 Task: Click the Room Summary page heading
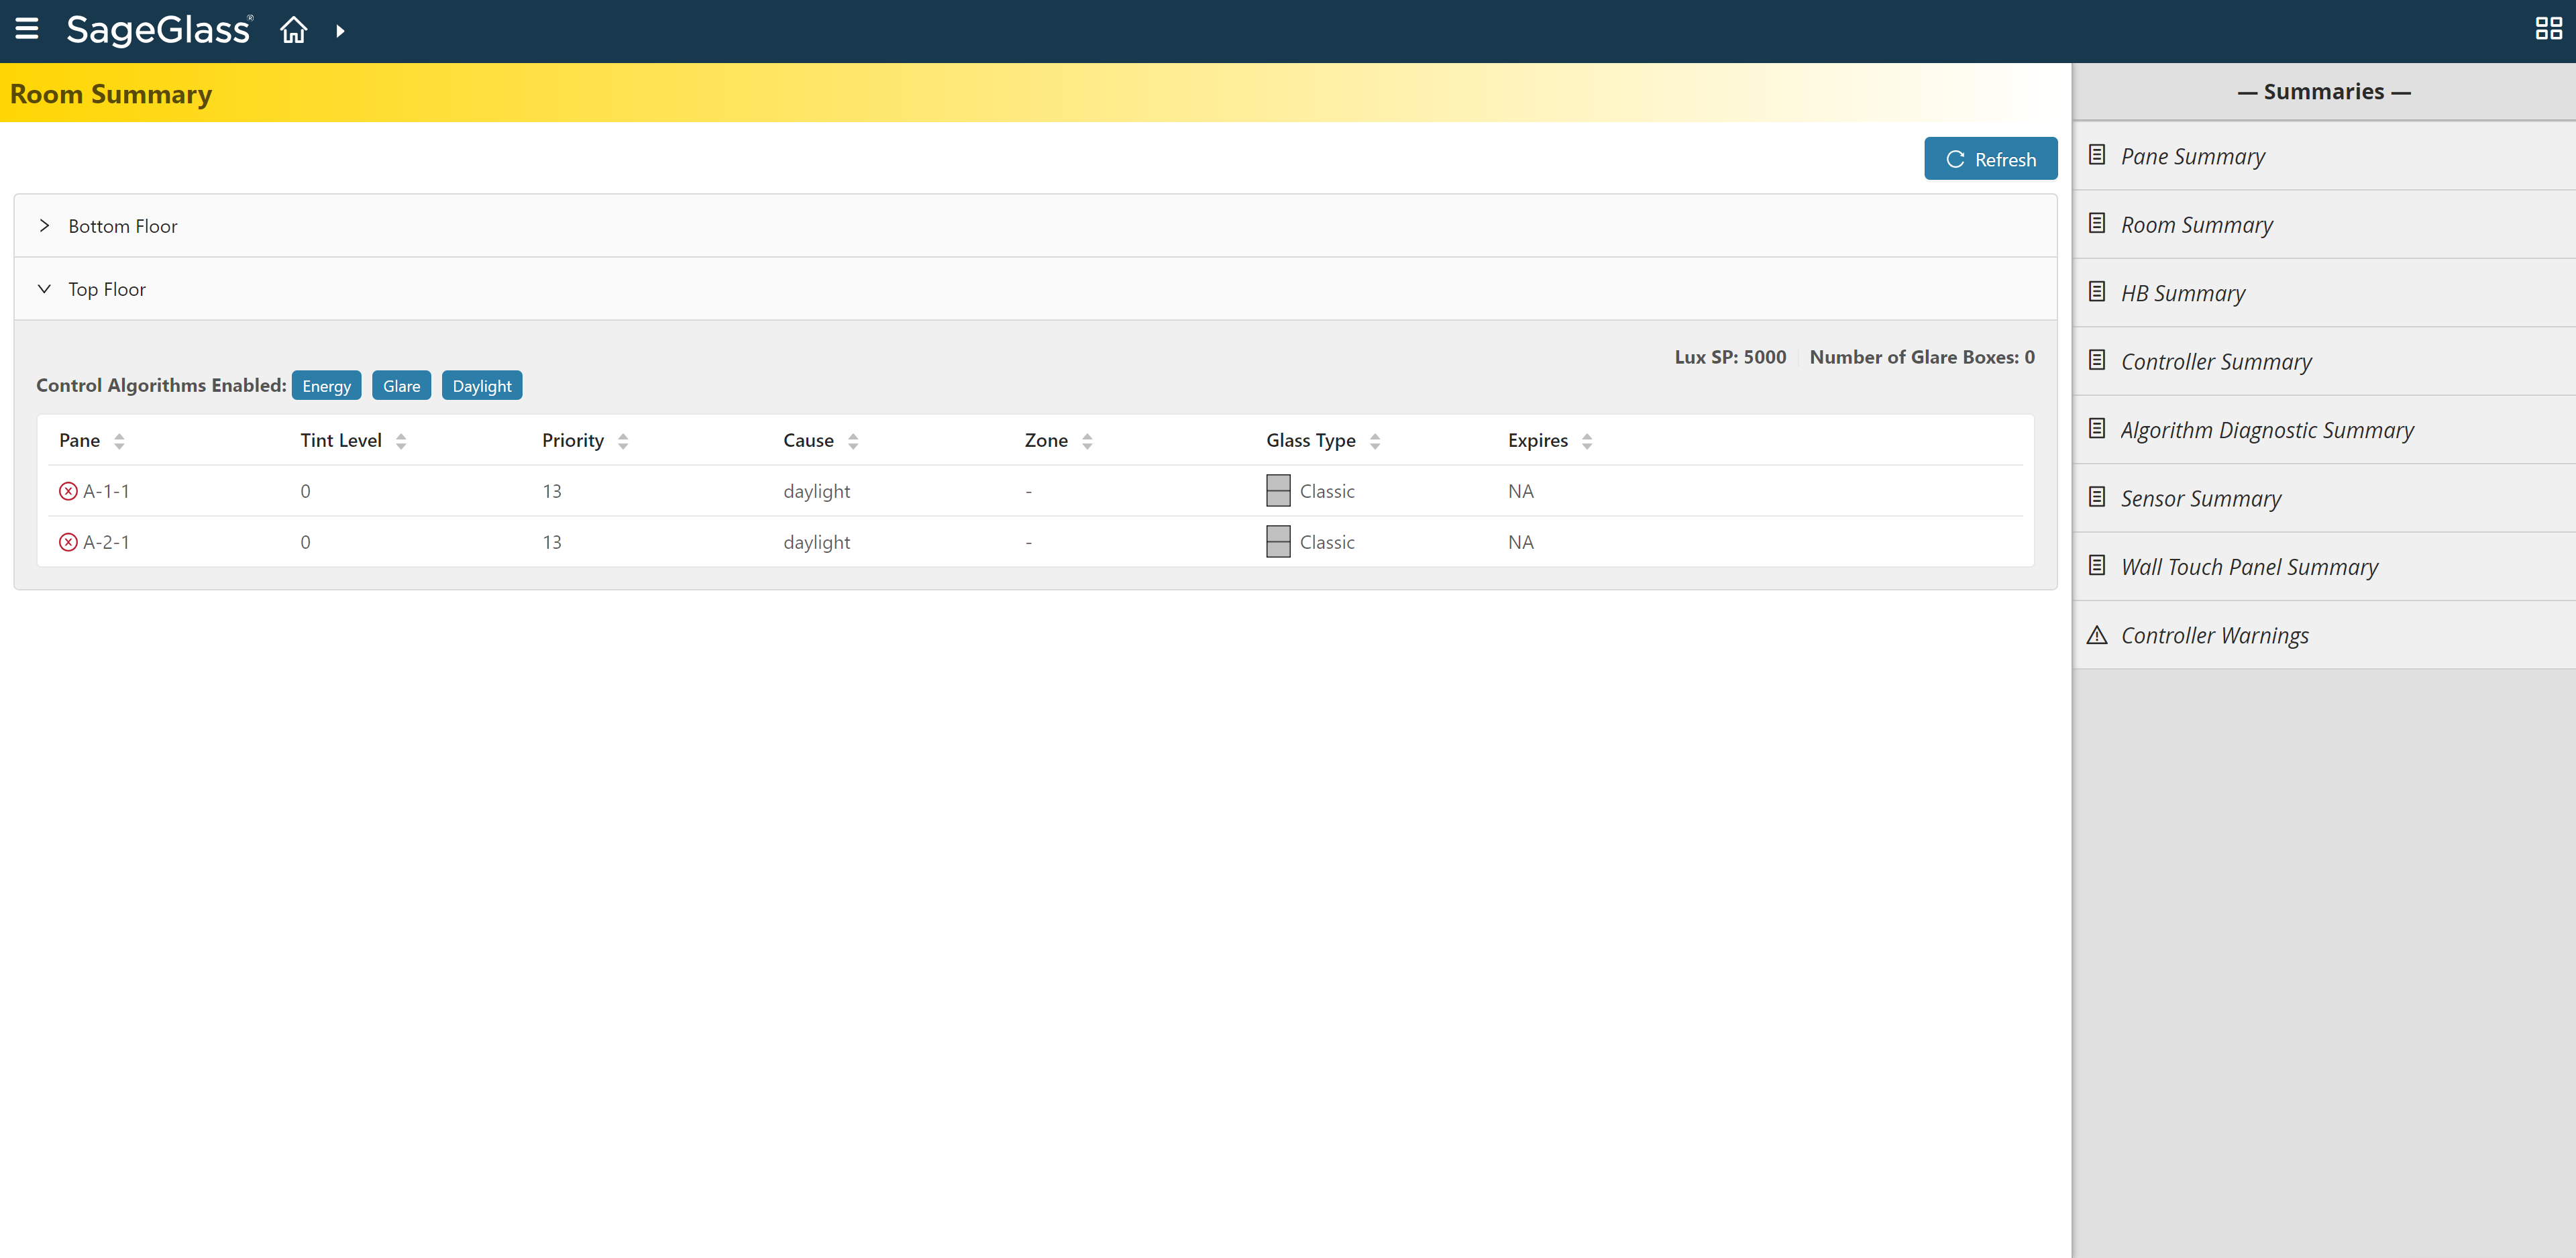click(x=111, y=94)
